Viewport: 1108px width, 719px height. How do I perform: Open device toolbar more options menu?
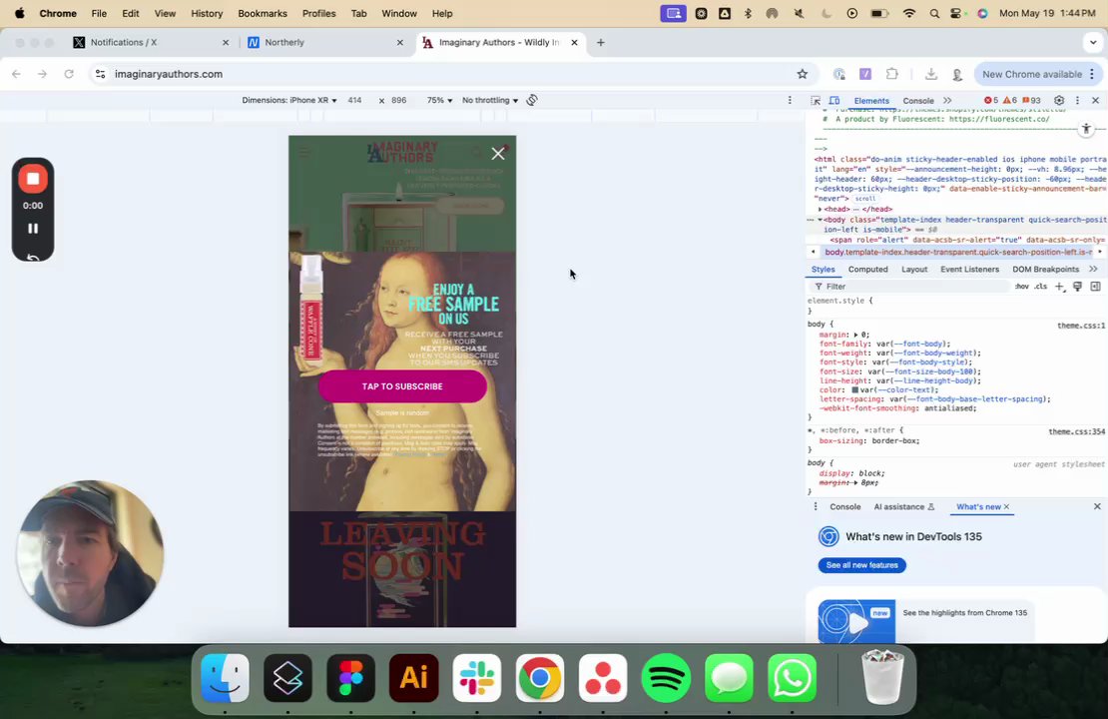click(x=790, y=101)
